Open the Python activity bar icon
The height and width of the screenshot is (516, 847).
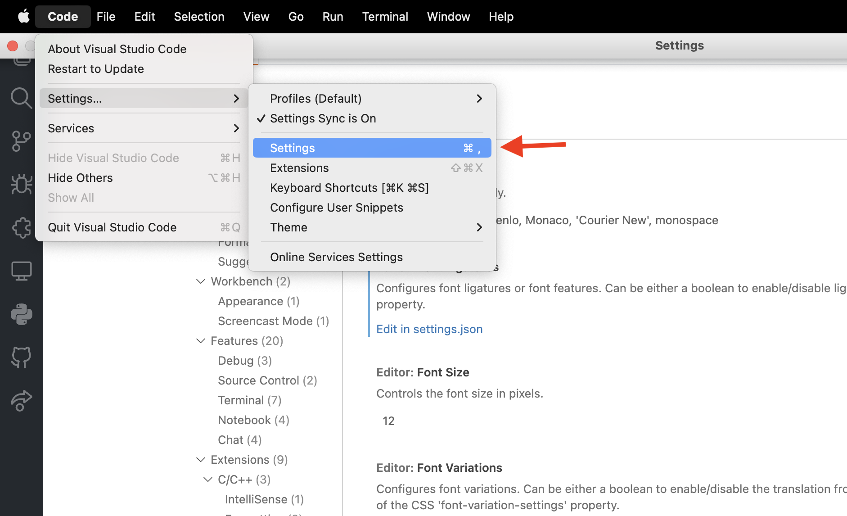(21, 314)
